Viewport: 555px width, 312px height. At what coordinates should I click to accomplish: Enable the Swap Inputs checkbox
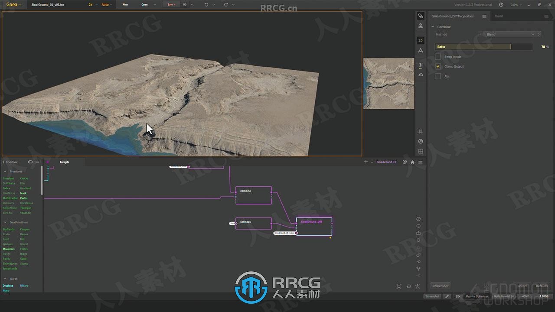click(x=438, y=57)
